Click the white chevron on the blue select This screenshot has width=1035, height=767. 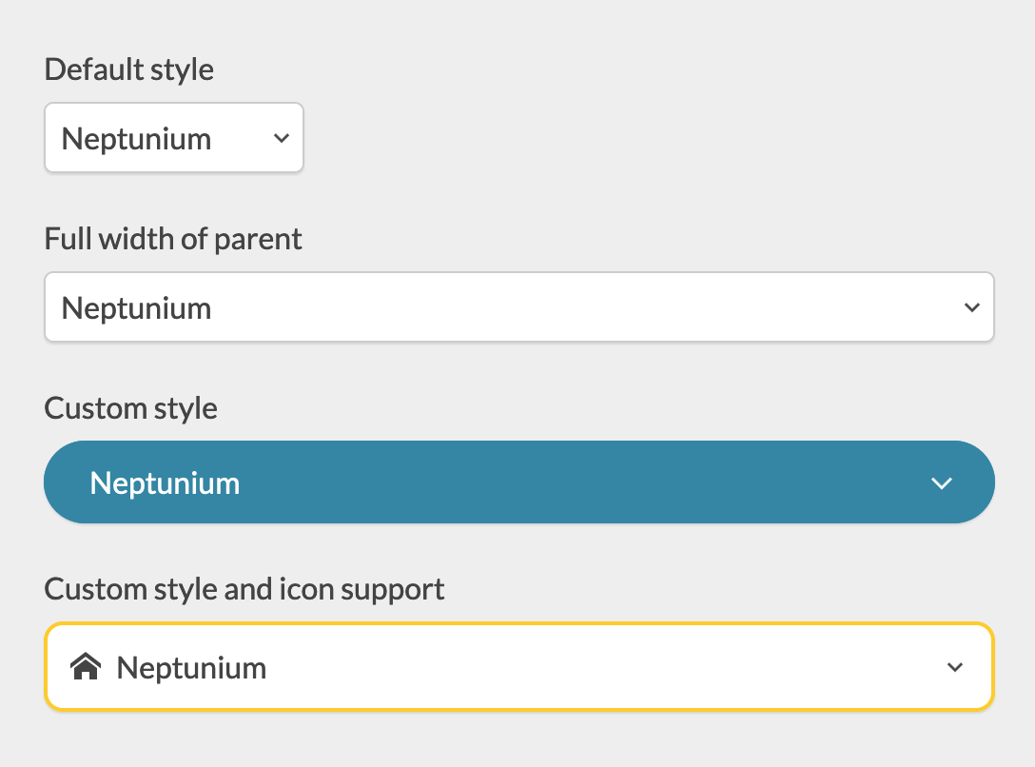[x=941, y=483]
